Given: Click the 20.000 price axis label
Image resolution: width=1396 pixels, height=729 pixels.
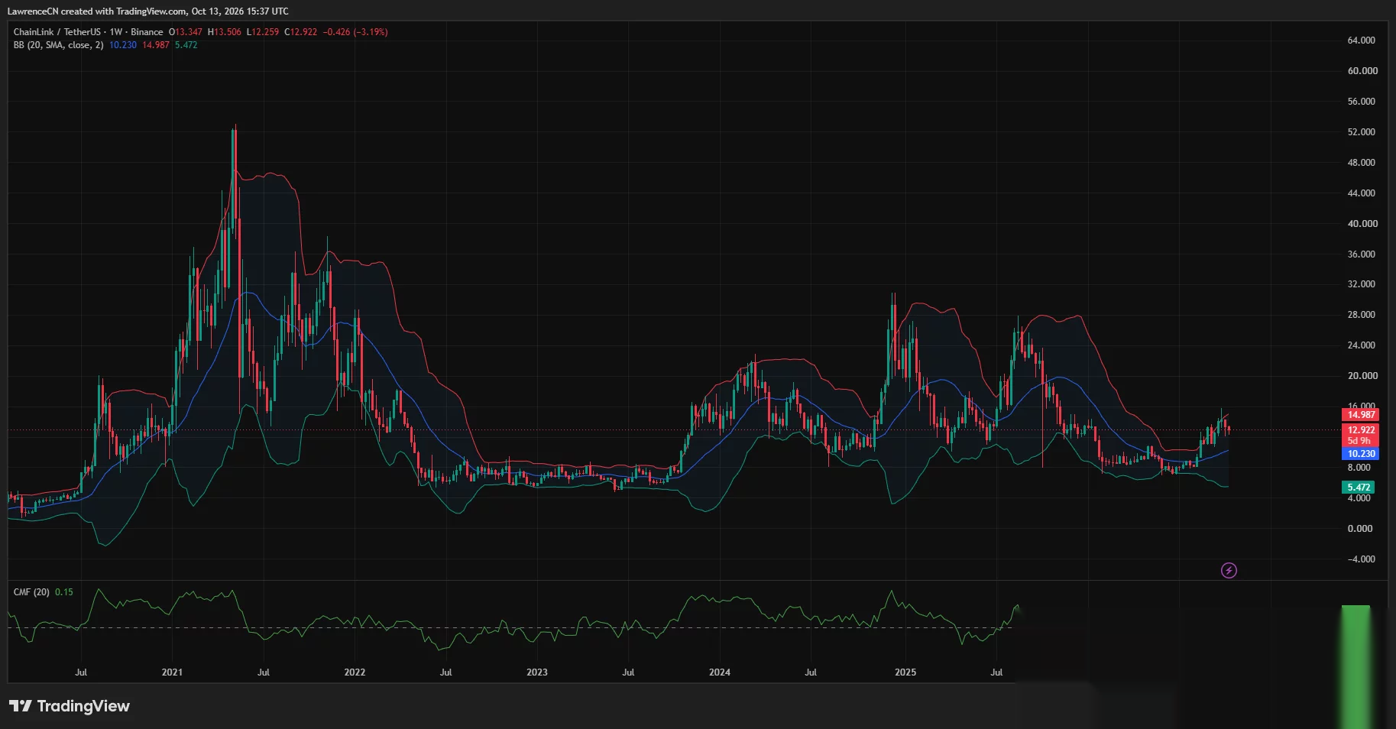Looking at the screenshot, I should tap(1362, 376).
